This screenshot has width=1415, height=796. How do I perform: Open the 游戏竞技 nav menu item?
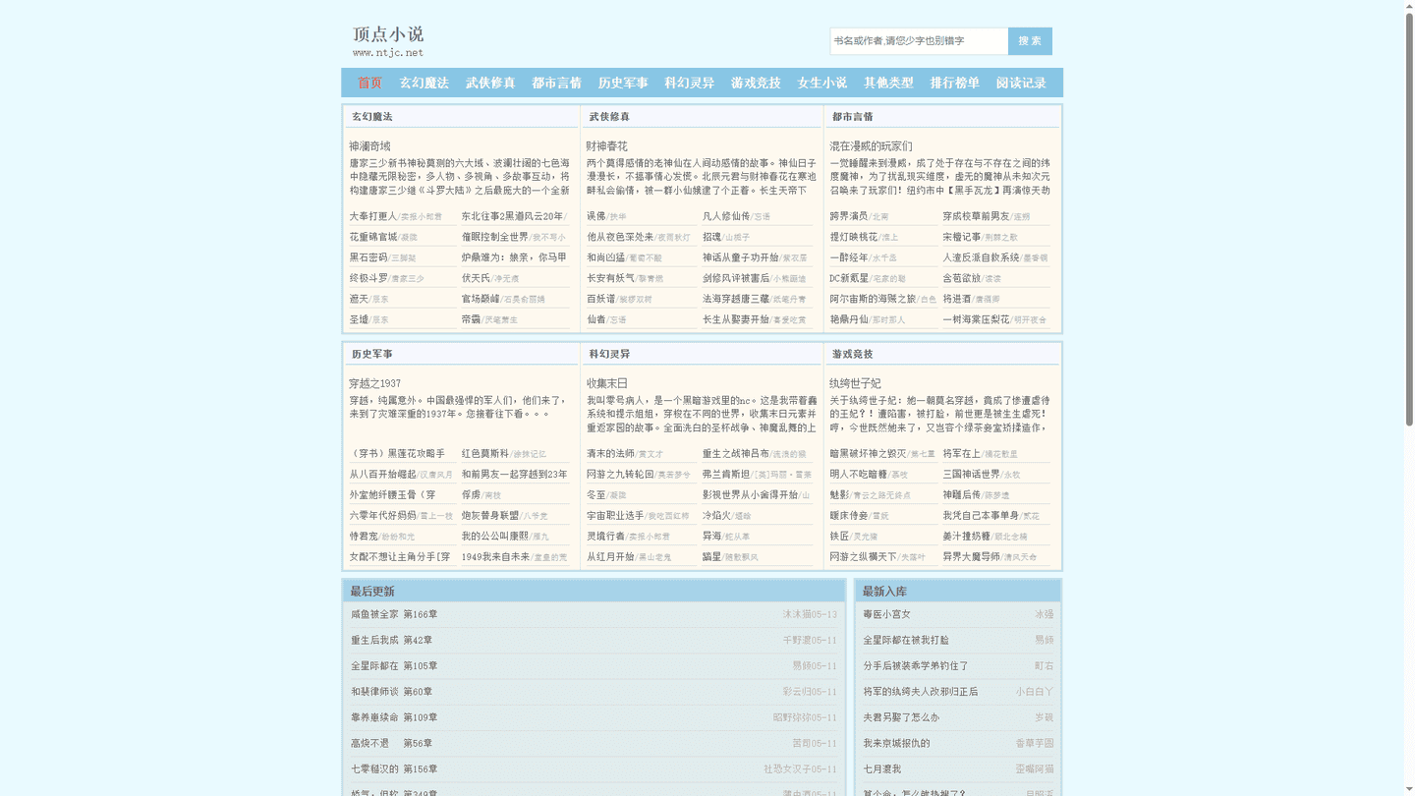pos(756,84)
